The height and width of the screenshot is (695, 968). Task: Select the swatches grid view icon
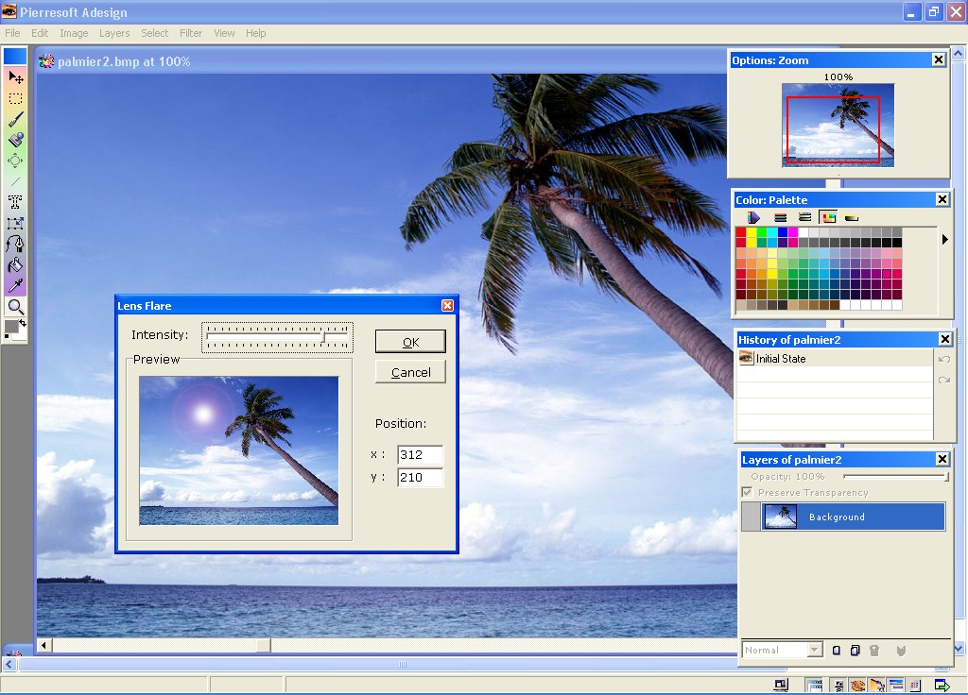point(828,217)
